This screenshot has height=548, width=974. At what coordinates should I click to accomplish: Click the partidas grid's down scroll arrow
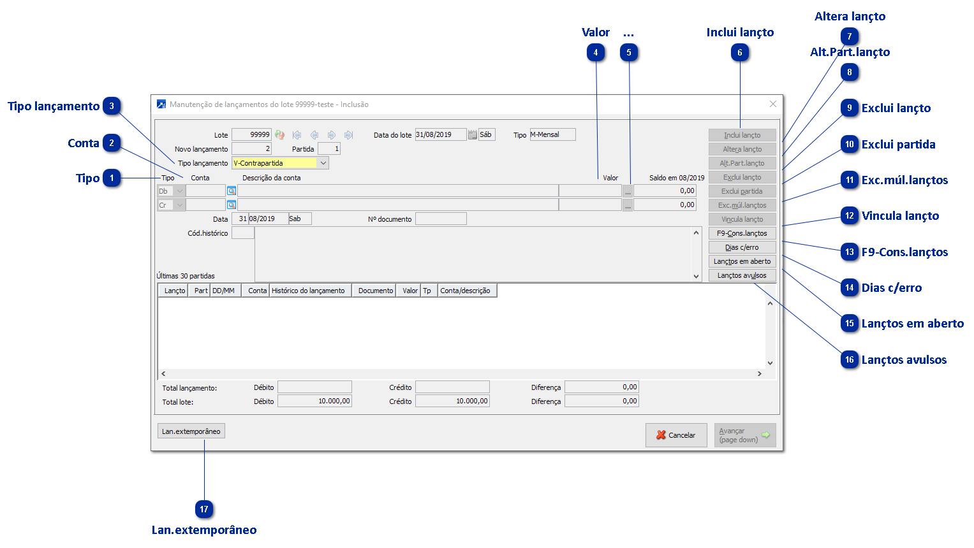tap(770, 363)
